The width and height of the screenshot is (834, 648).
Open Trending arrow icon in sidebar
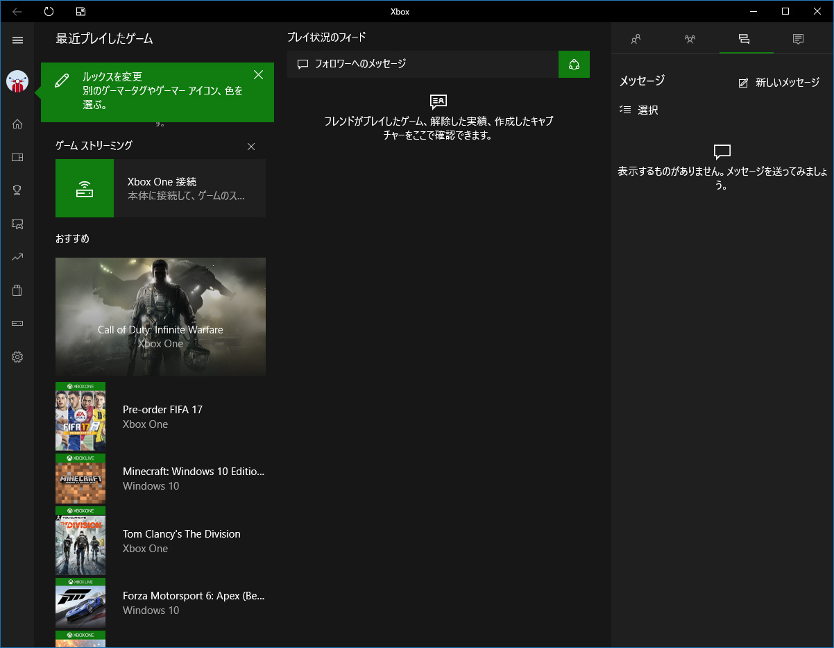pos(17,257)
